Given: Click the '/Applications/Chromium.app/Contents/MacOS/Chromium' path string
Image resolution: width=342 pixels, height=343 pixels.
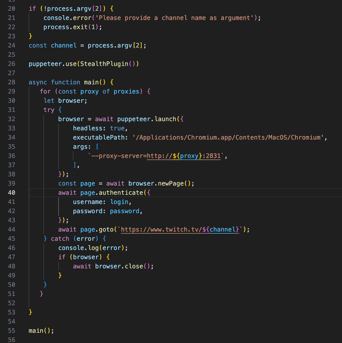Looking at the screenshot, I should 228,138.
